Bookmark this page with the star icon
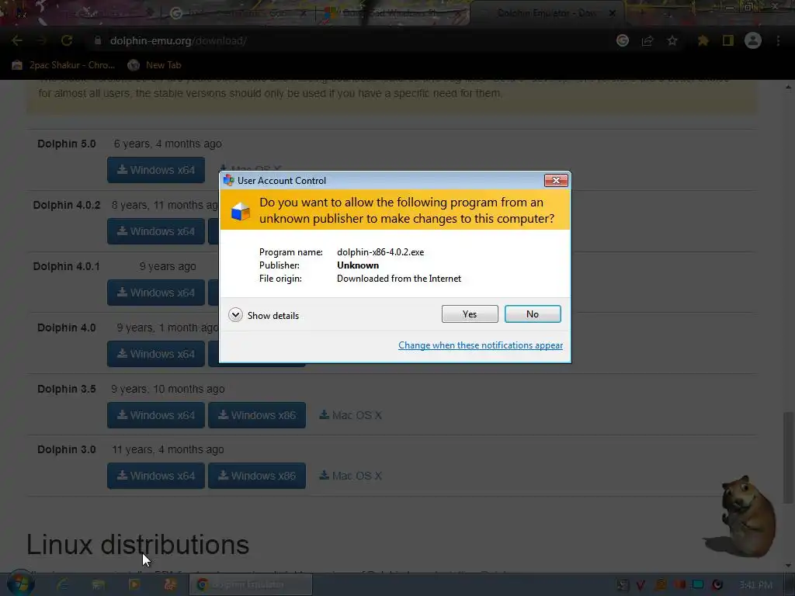The image size is (795, 596). tap(672, 40)
